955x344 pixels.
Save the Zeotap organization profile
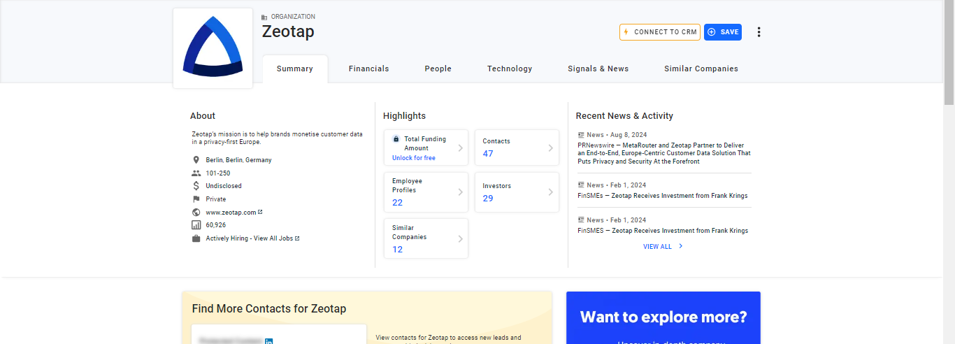click(723, 32)
